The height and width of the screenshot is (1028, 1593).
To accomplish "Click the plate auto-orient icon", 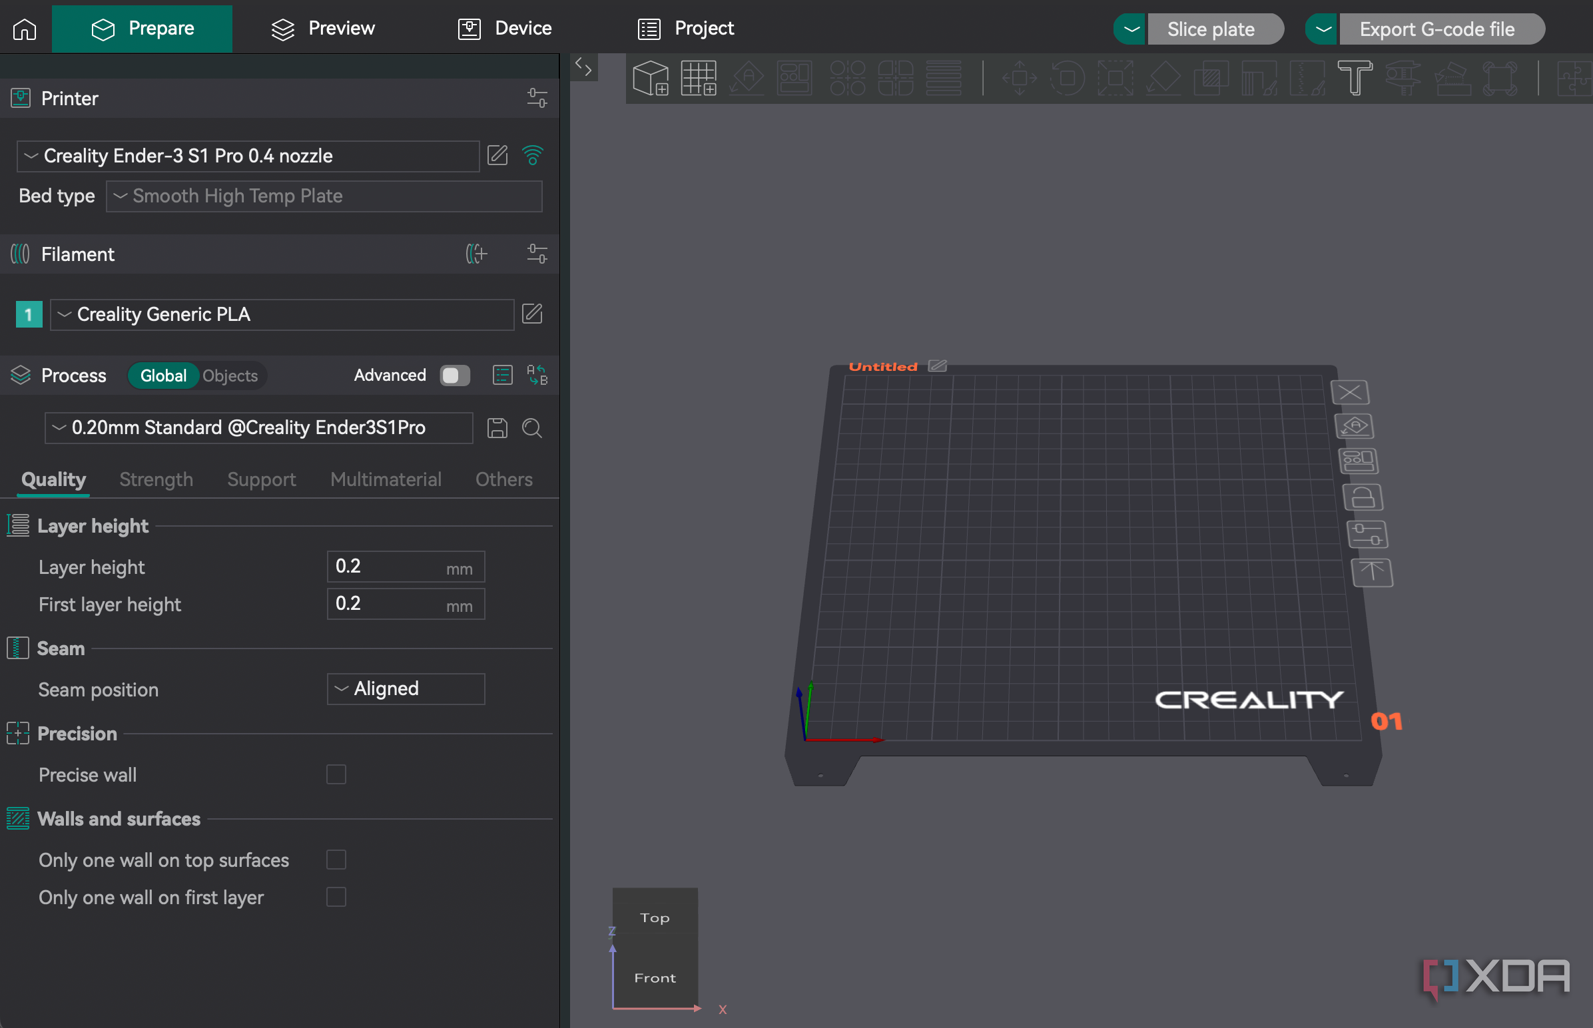I will click(1354, 426).
